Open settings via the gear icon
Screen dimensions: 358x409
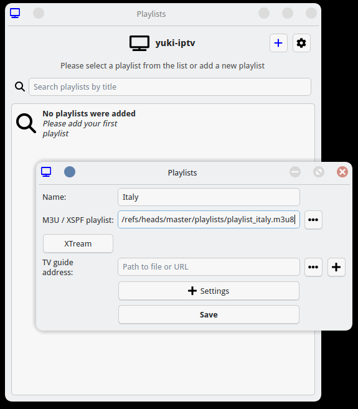[301, 43]
